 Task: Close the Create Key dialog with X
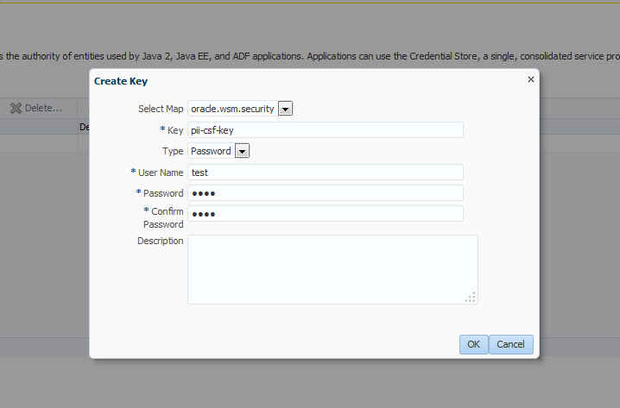(531, 79)
